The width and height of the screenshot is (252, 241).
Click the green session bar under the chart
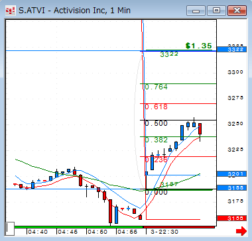(79, 227)
